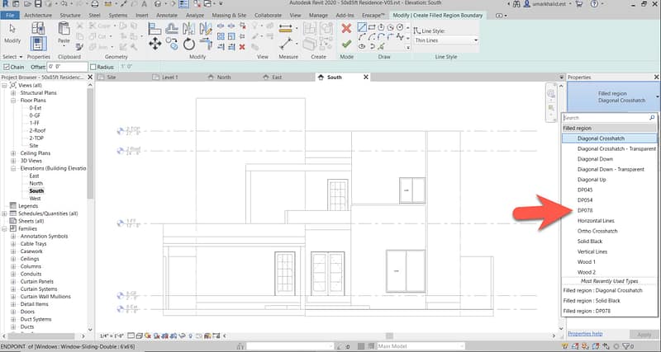Screen dimensions: 661x352
Task: Click the Paste clipboard icon
Action: [64, 31]
